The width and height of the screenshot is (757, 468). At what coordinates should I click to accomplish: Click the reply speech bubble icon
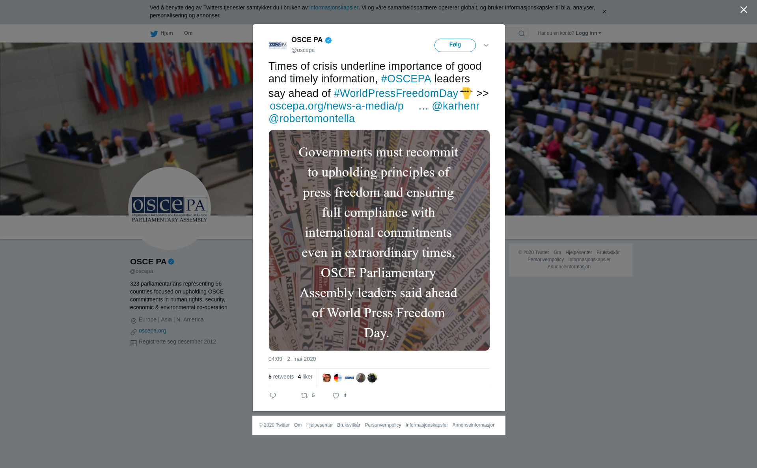[x=273, y=396]
